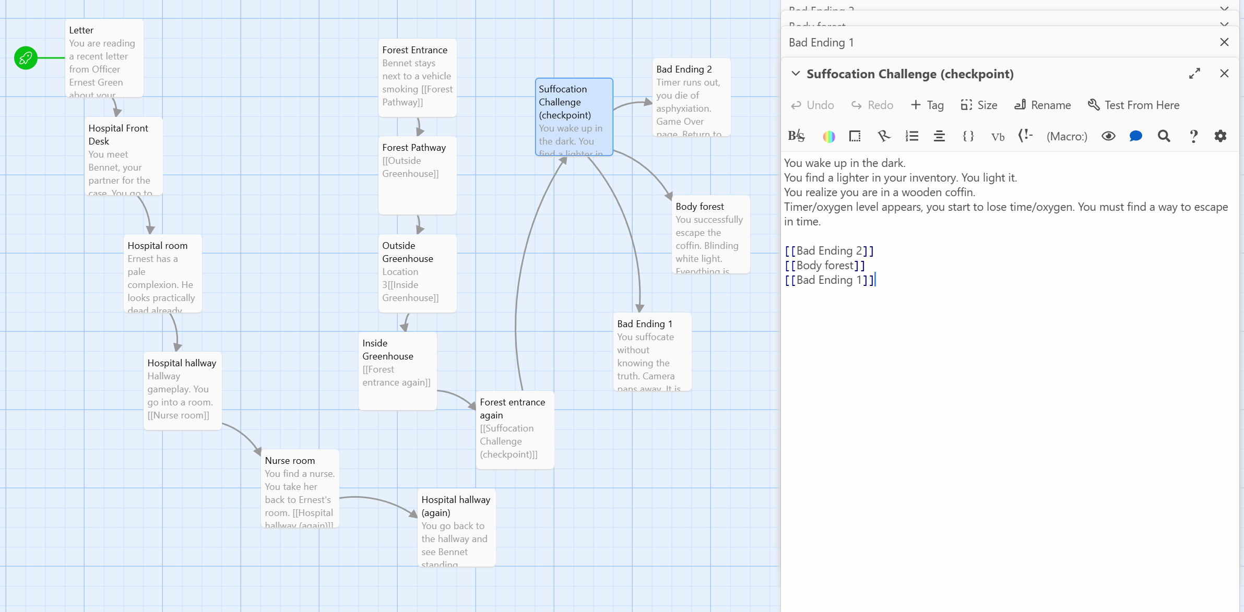Click the [[Bad Ending 1]] link text

[x=829, y=280]
